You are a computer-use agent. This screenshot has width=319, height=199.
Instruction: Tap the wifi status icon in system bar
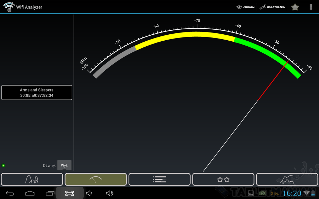click(x=306, y=193)
